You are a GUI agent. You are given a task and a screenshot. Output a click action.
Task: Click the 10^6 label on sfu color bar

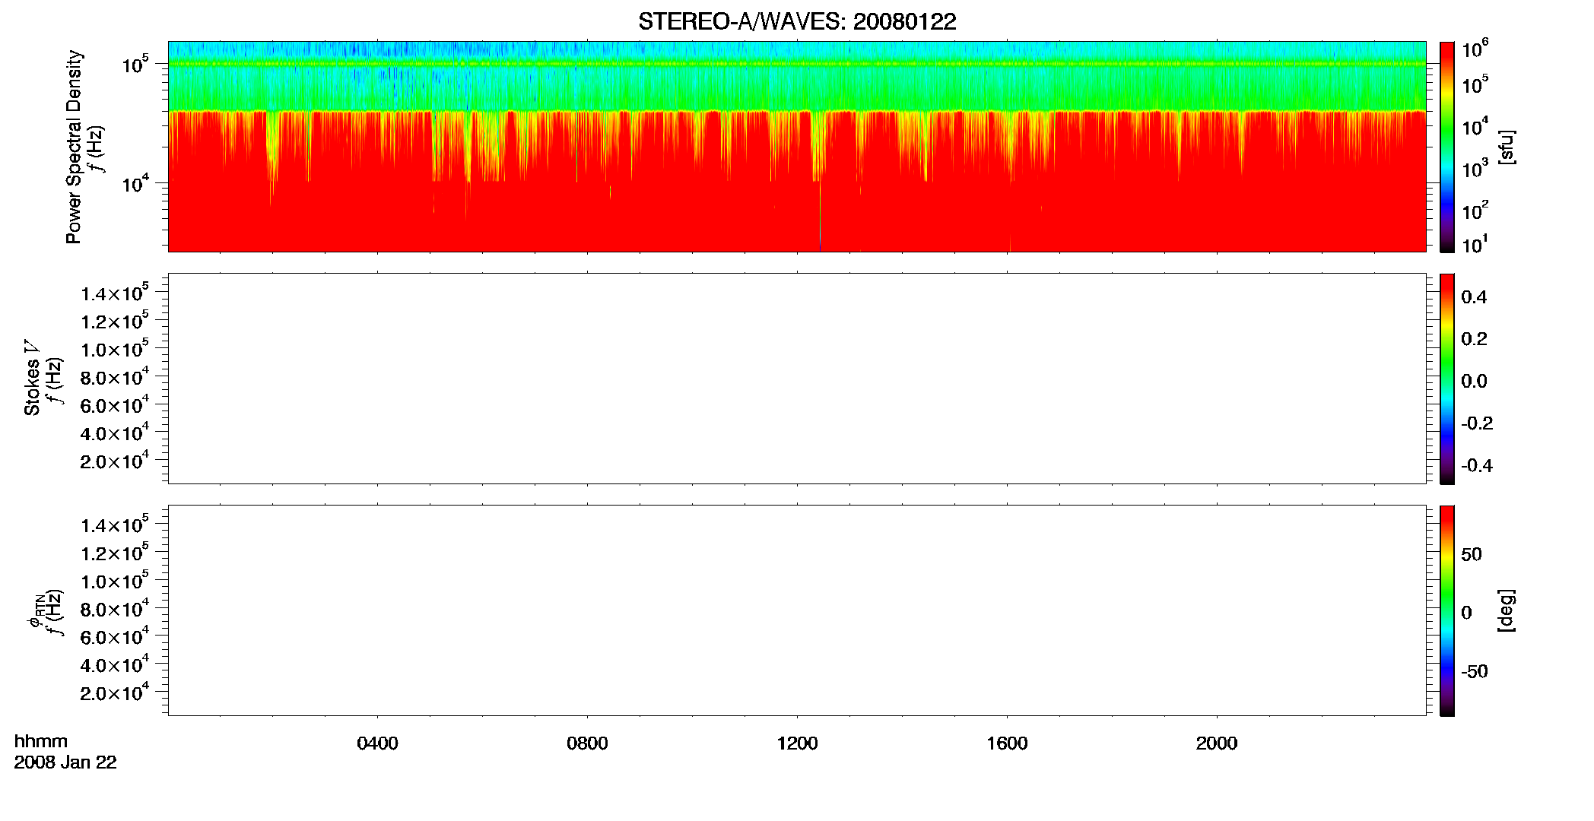[1475, 49]
